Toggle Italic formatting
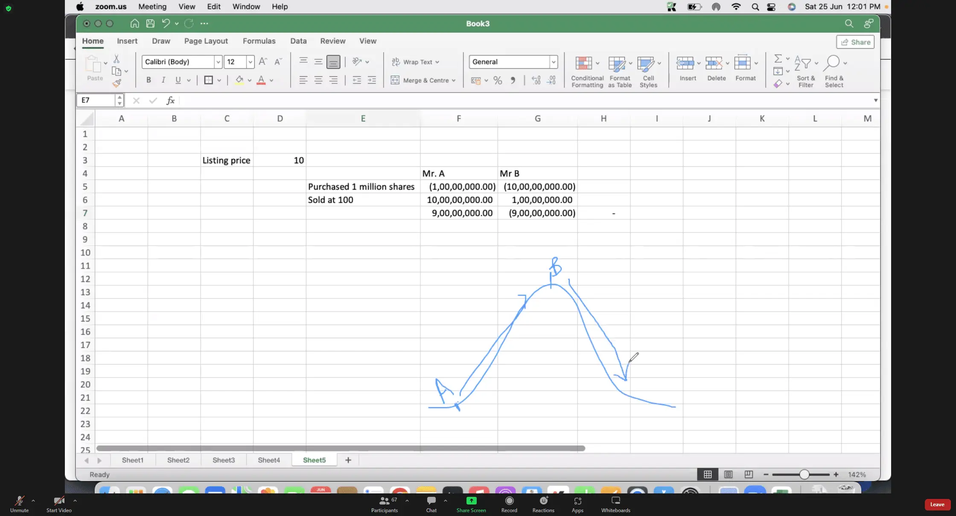 (163, 80)
